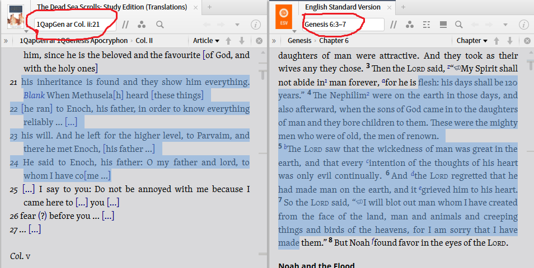Open footnote f before 'found favor'
Viewport: 534px width, 268px height.
pyautogui.click(x=373, y=242)
